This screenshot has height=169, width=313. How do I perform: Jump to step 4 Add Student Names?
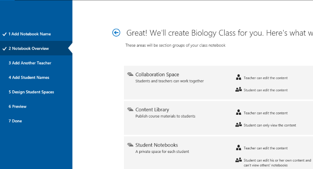(x=29, y=77)
